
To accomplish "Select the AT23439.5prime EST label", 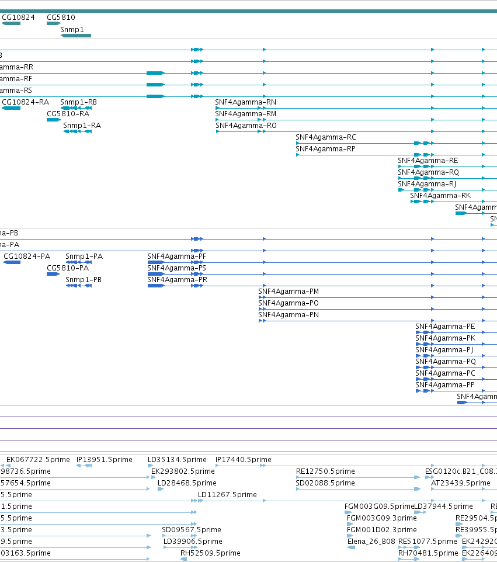I will [x=460, y=483].
